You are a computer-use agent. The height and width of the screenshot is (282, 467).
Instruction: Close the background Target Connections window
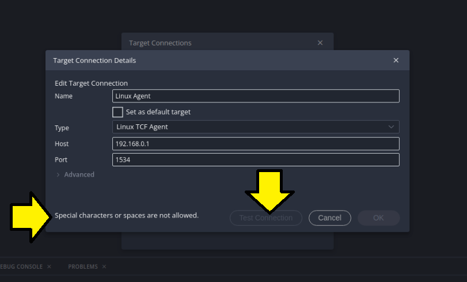point(320,43)
